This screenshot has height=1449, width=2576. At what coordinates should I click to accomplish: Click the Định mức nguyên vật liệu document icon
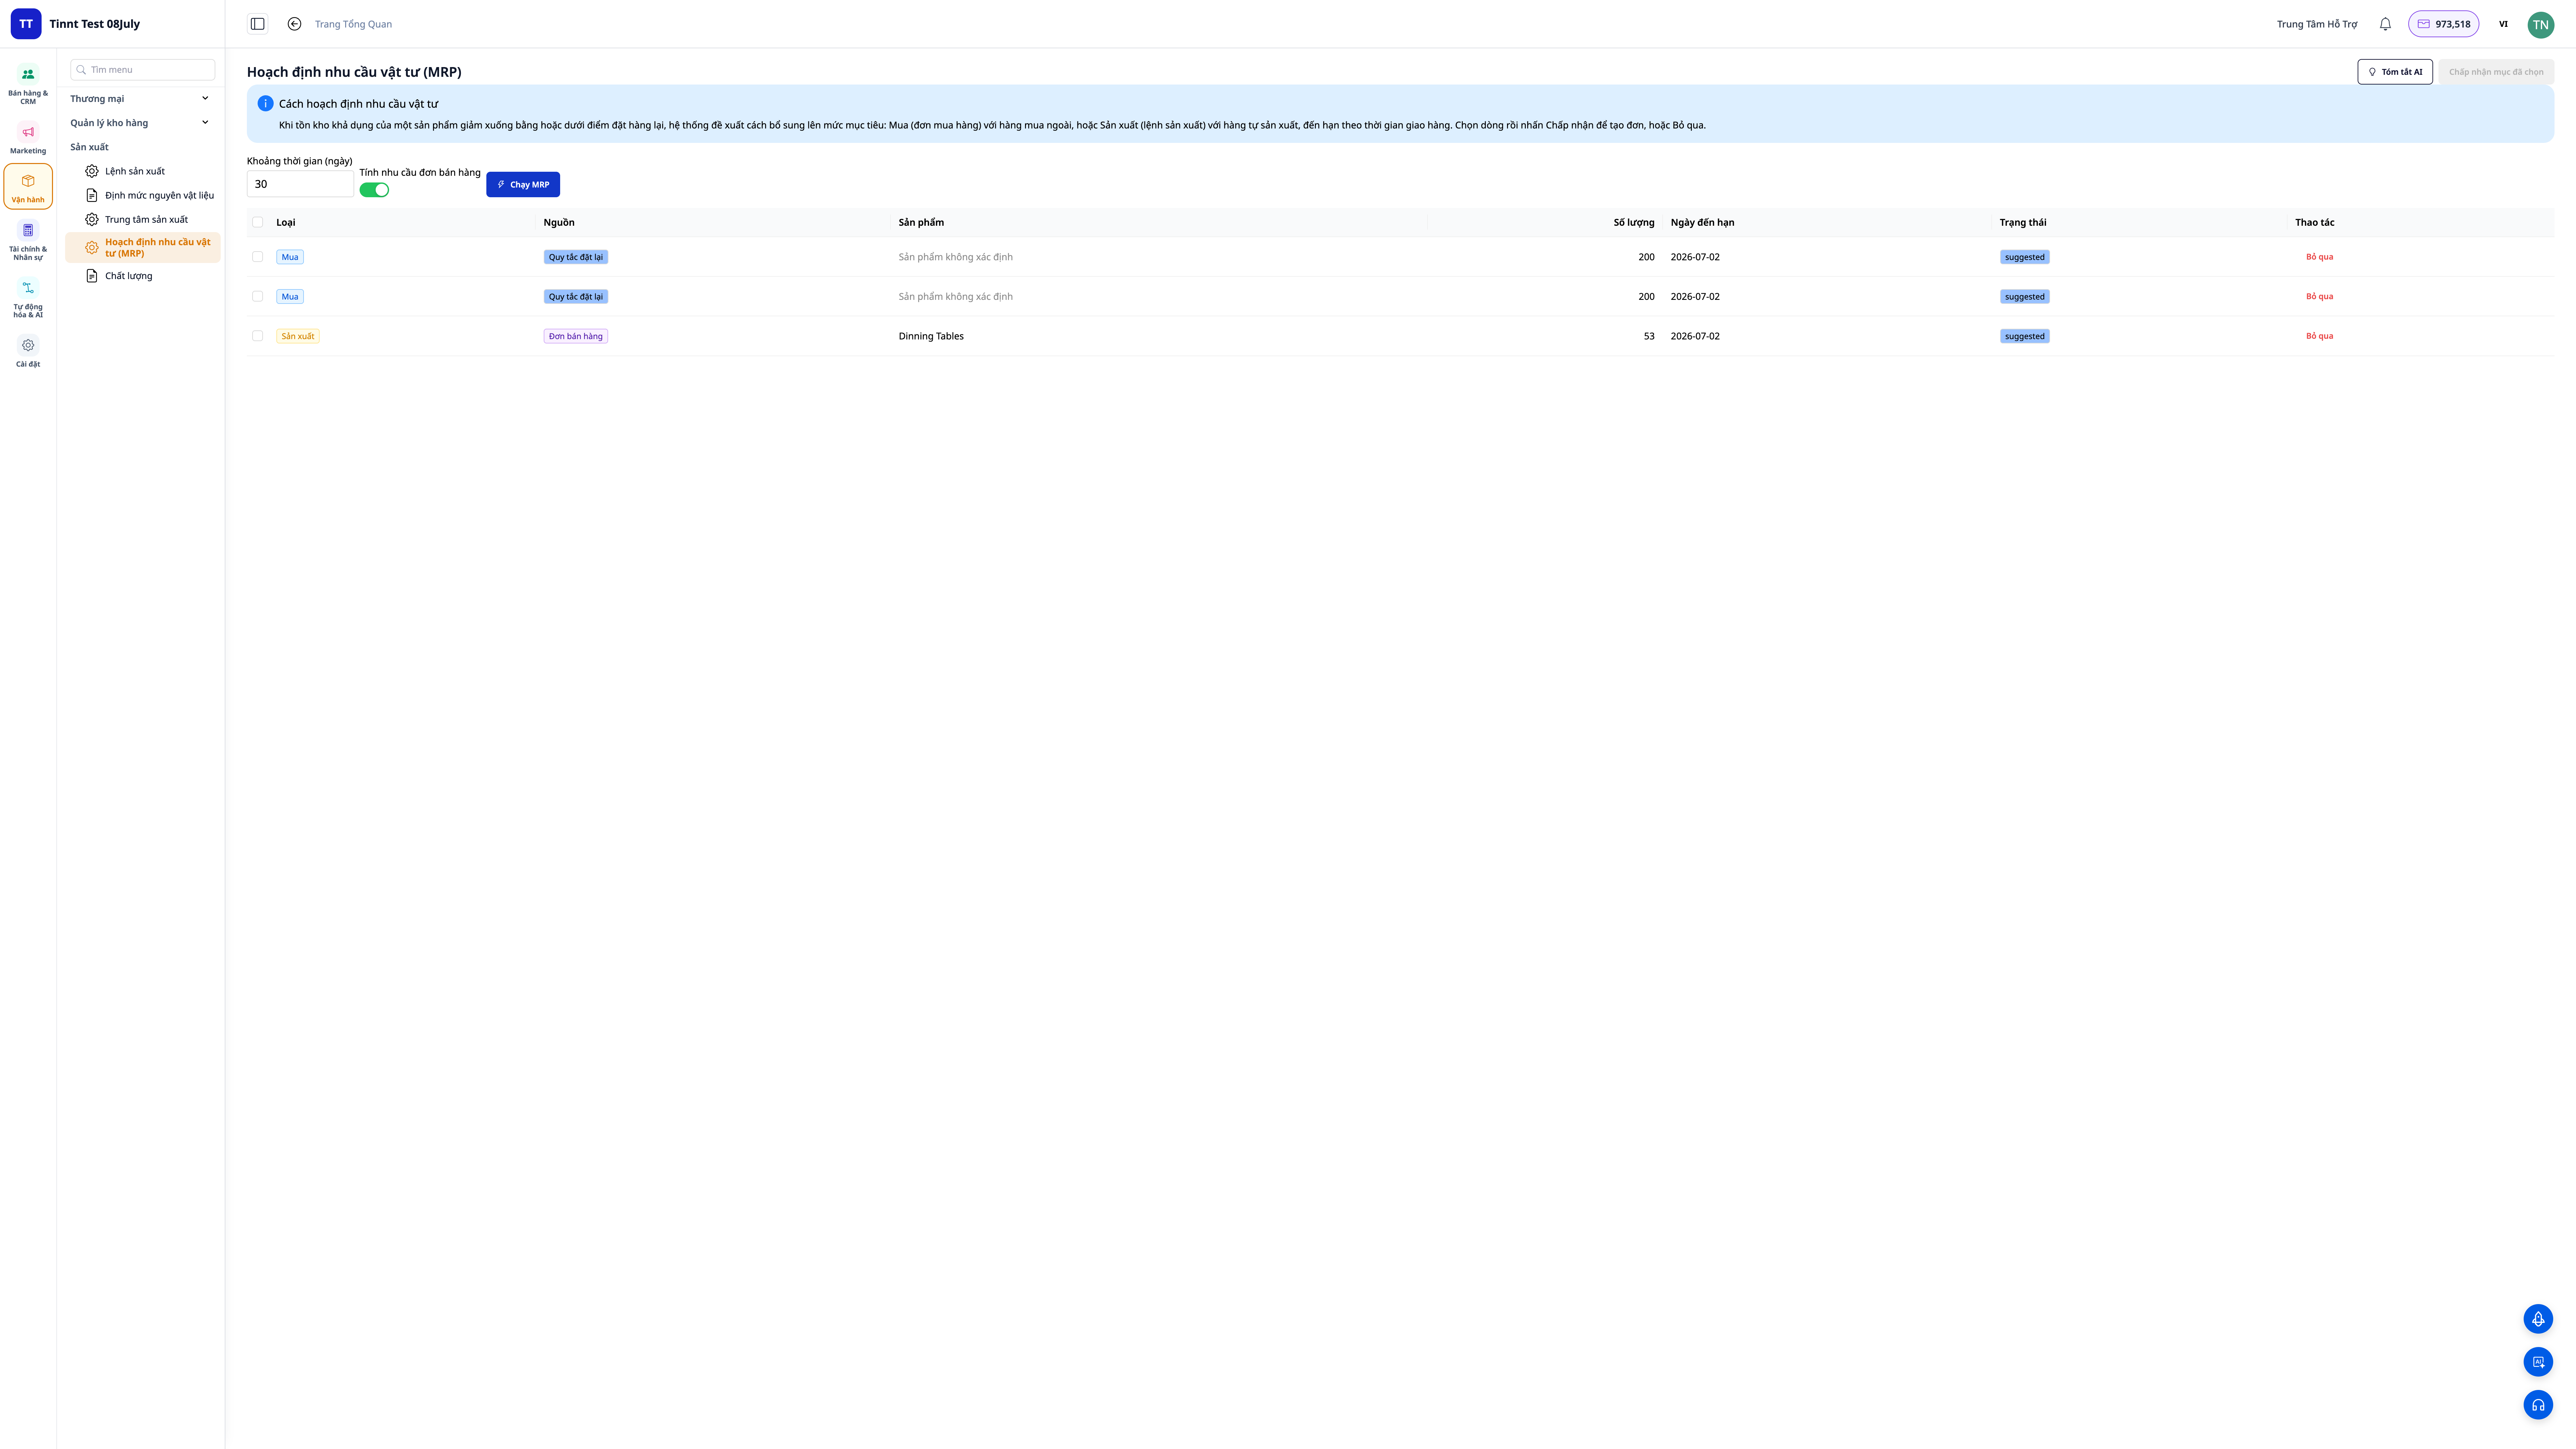(x=92, y=195)
